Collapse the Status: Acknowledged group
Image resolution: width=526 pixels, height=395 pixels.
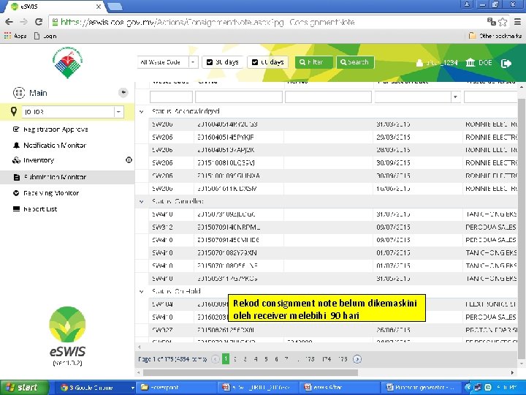(x=141, y=111)
